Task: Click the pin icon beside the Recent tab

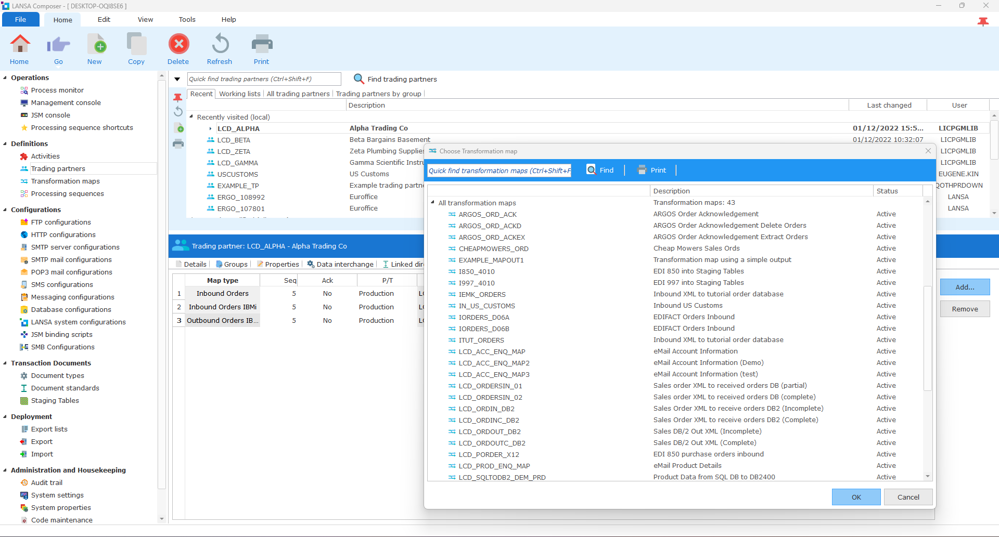Action: click(178, 97)
